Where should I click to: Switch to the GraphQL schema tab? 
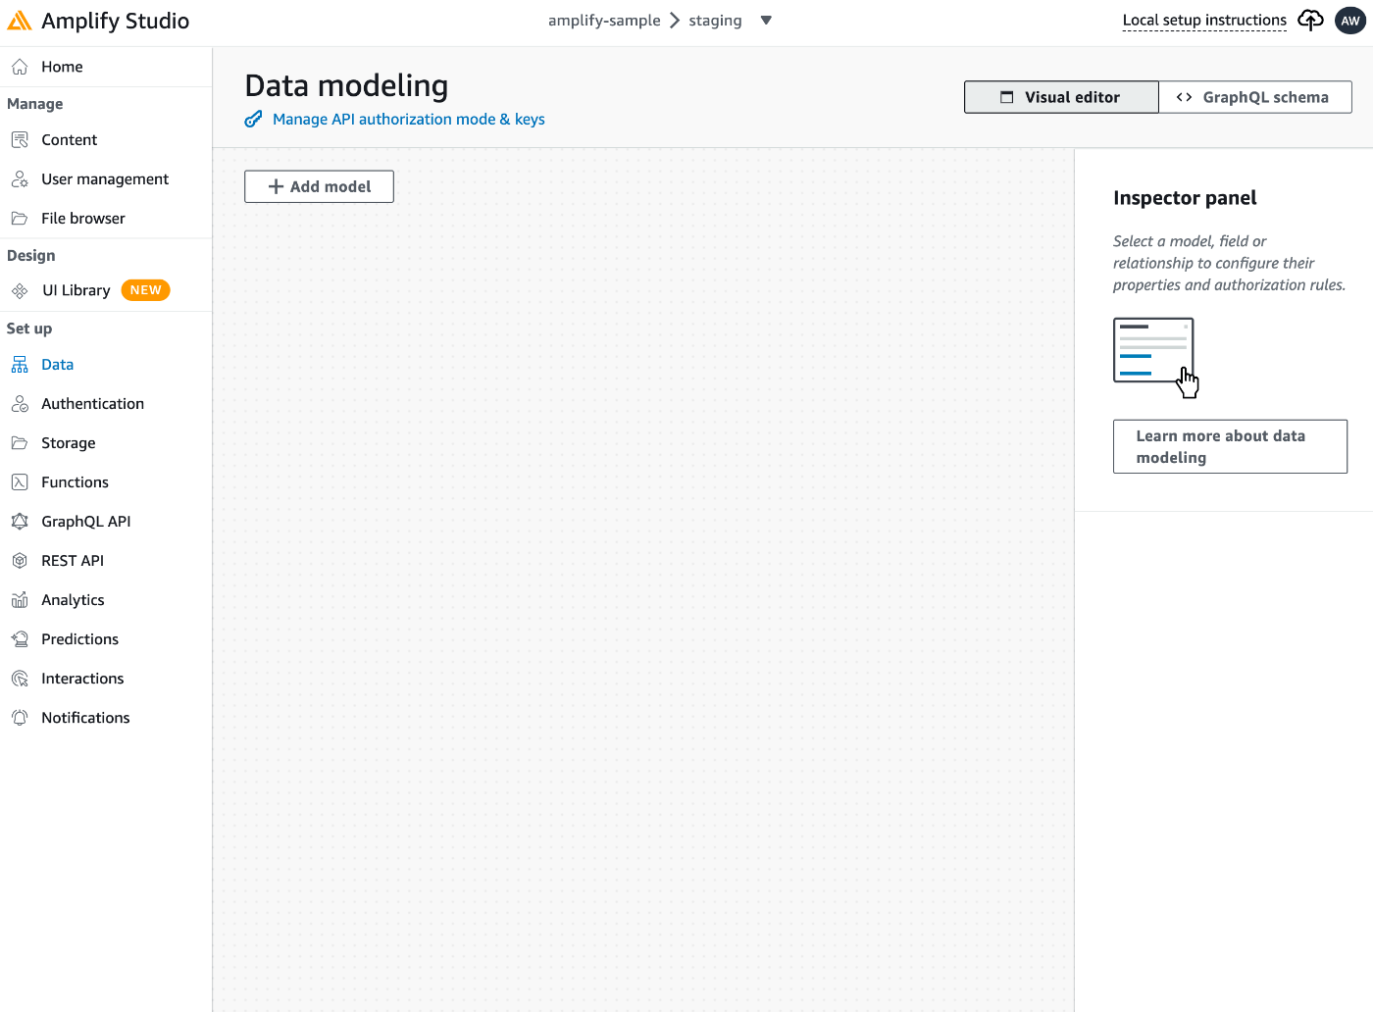tap(1255, 97)
